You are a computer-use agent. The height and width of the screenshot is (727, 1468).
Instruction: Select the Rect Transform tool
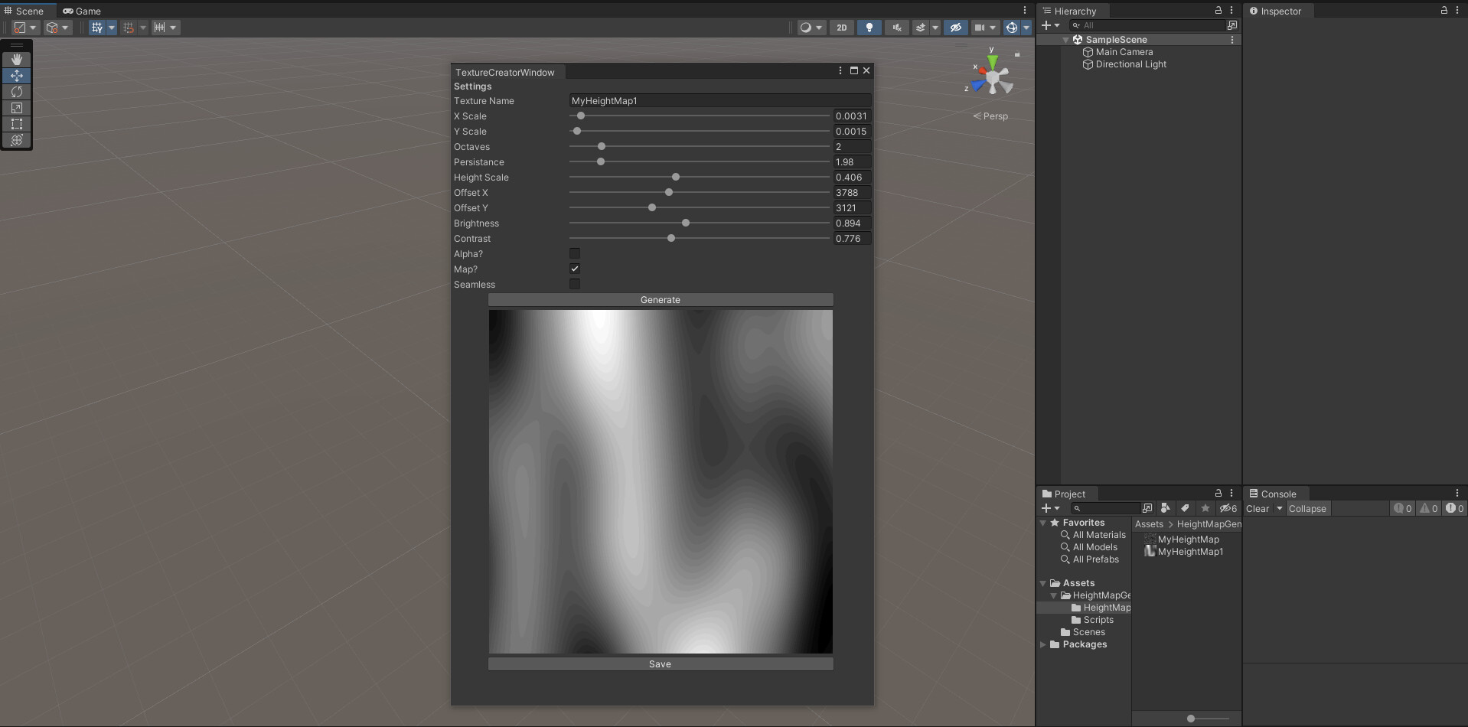coord(16,124)
